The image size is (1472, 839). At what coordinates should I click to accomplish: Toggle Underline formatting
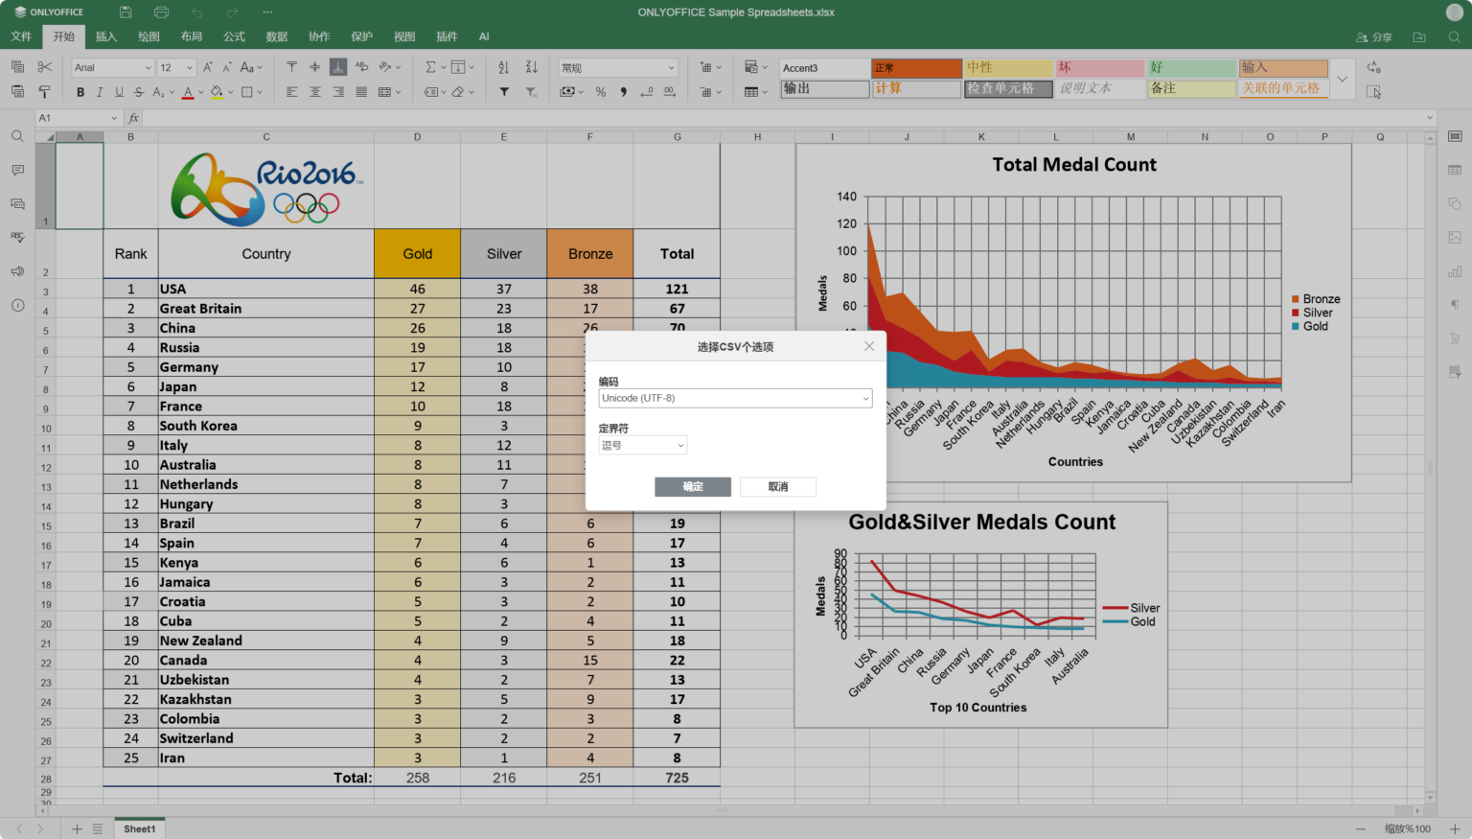119,92
